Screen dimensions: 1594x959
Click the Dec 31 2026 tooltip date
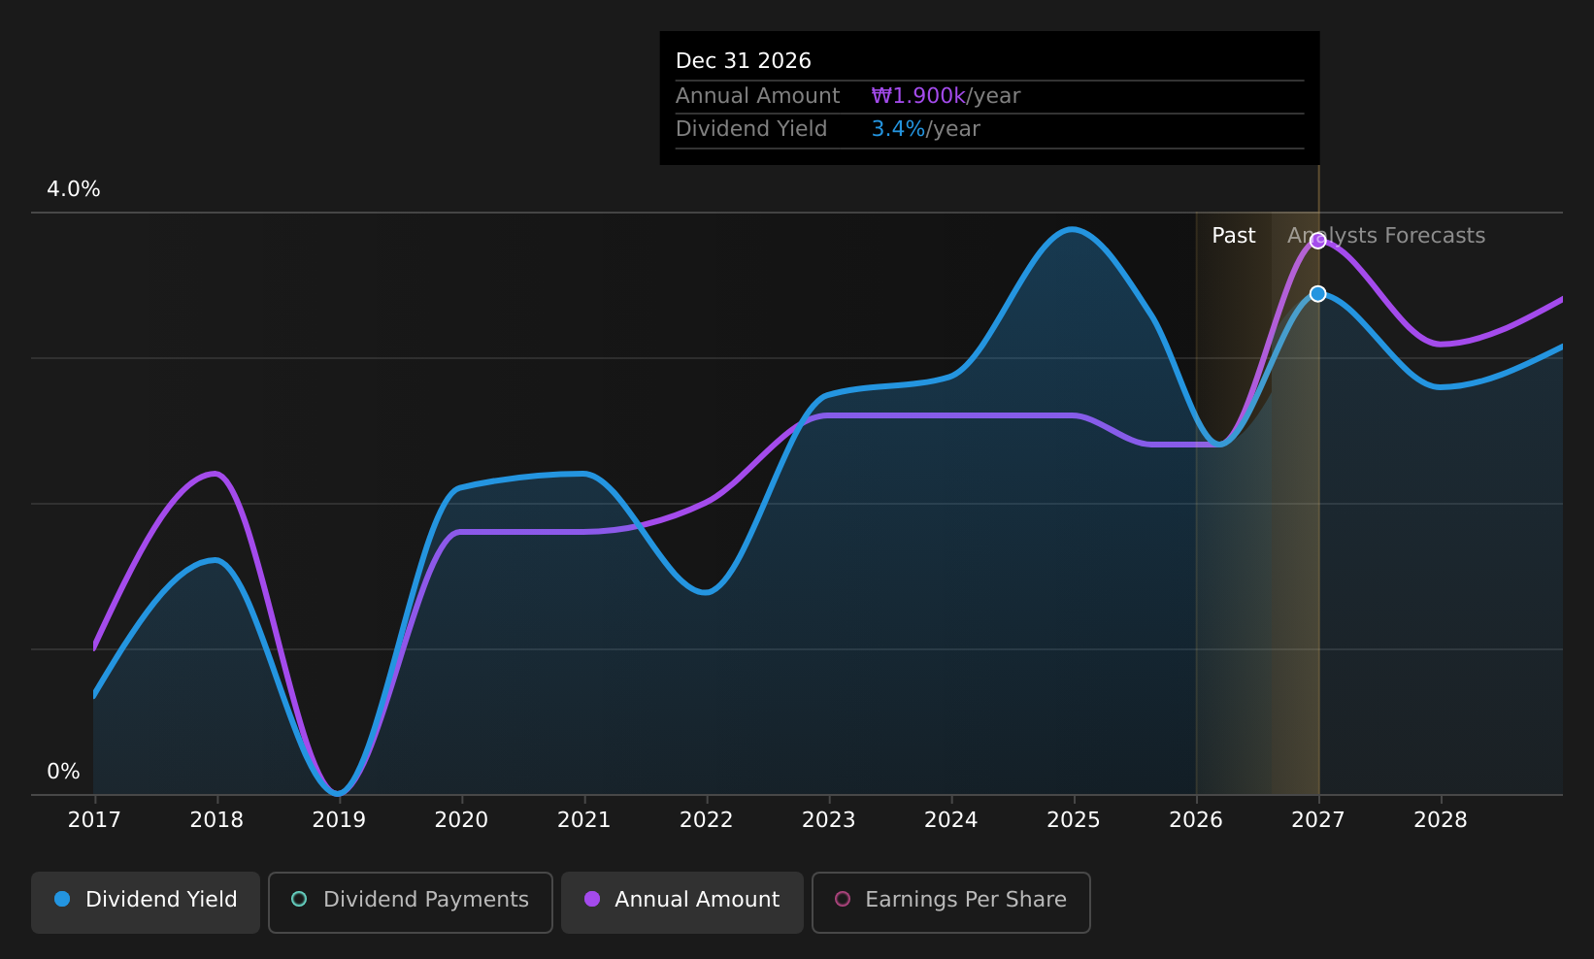pyautogui.click(x=744, y=61)
